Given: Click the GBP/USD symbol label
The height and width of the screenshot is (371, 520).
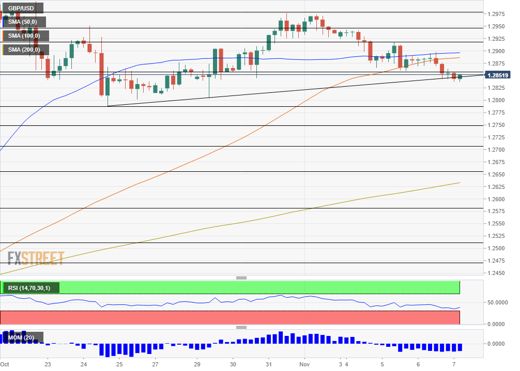Looking at the screenshot, I should pos(21,8).
